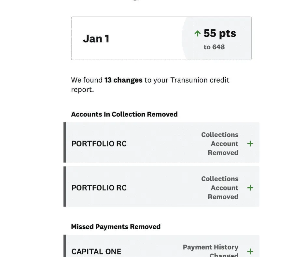Select the Jan 1 date label
The height and width of the screenshot is (257, 306).
[96, 39]
